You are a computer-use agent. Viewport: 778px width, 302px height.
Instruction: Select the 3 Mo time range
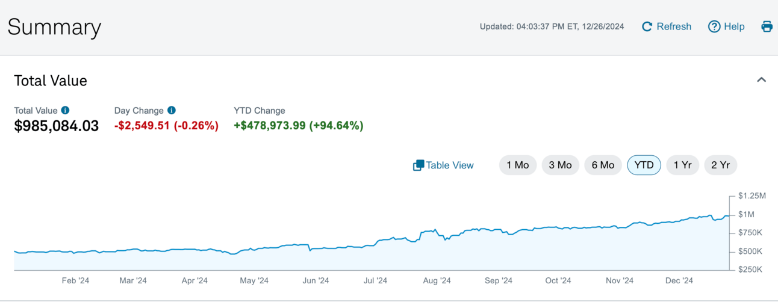[x=560, y=165]
